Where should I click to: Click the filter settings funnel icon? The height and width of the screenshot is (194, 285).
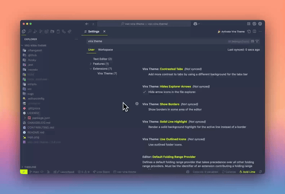257,41
